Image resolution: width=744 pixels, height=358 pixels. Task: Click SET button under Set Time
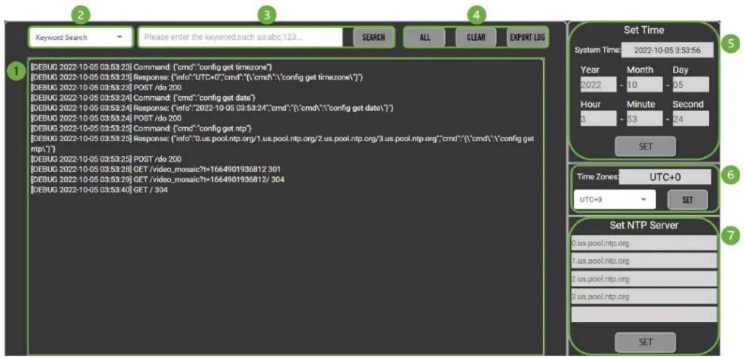(x=646, y=146)
